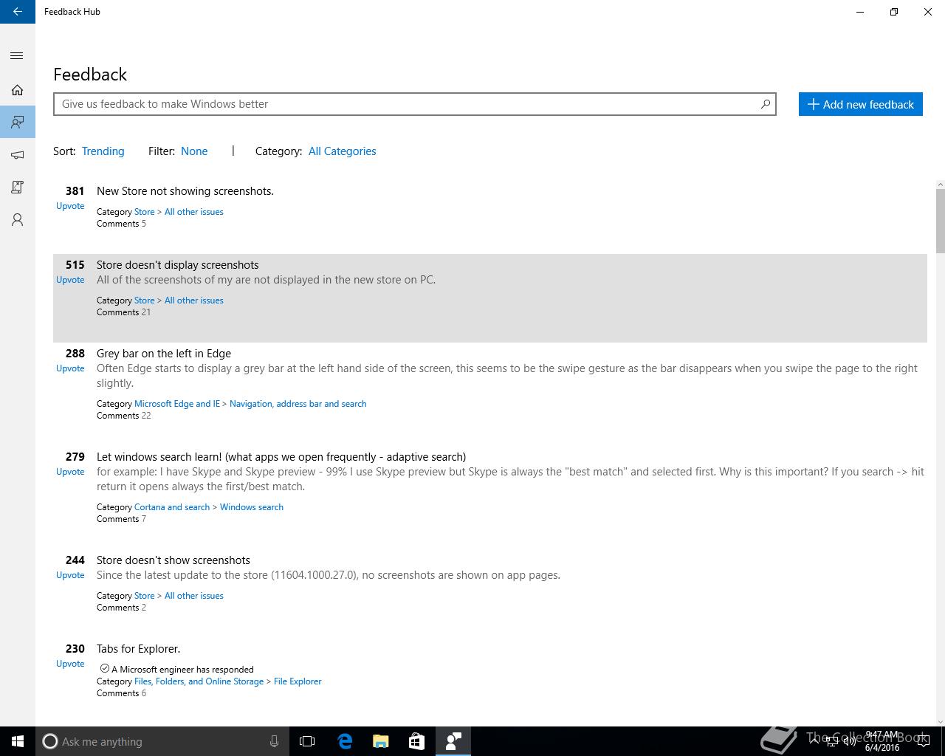Click the 'Comments 22' text

(124, 416)
